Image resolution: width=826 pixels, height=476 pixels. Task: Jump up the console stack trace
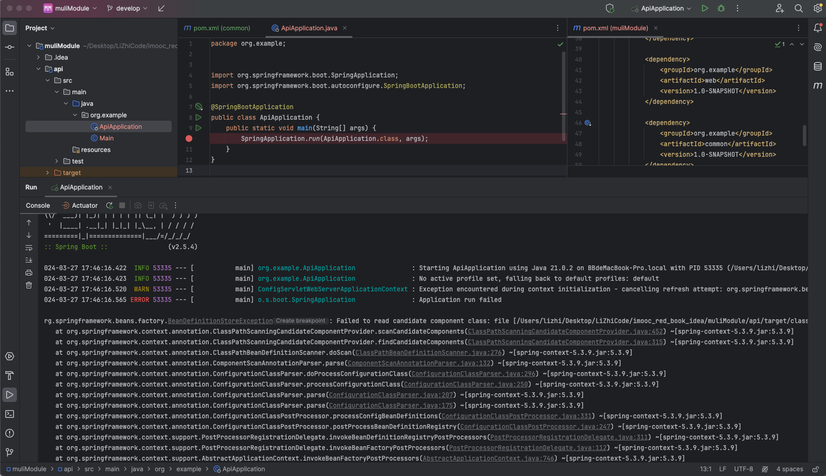point(29,223)
